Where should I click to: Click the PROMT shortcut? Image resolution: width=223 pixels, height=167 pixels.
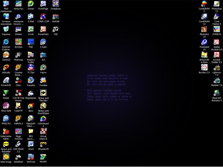pos(43,157)
